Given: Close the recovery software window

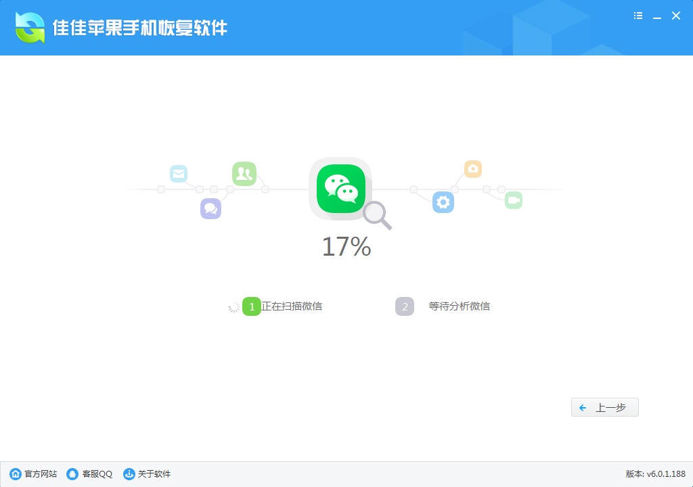Looking at the screenshot, I should pos(676,16).
